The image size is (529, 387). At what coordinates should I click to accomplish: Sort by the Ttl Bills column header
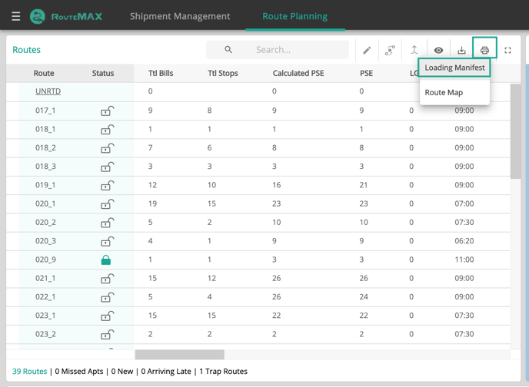[x=161, y=74]
